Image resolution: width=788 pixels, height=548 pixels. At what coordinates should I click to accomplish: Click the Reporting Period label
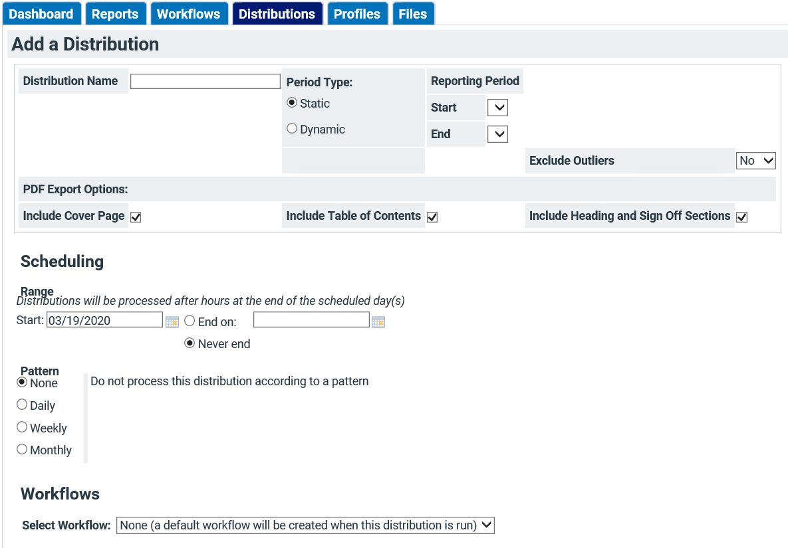[475, 81]
